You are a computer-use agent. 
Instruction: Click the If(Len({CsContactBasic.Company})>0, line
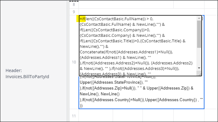click(115, 30)
